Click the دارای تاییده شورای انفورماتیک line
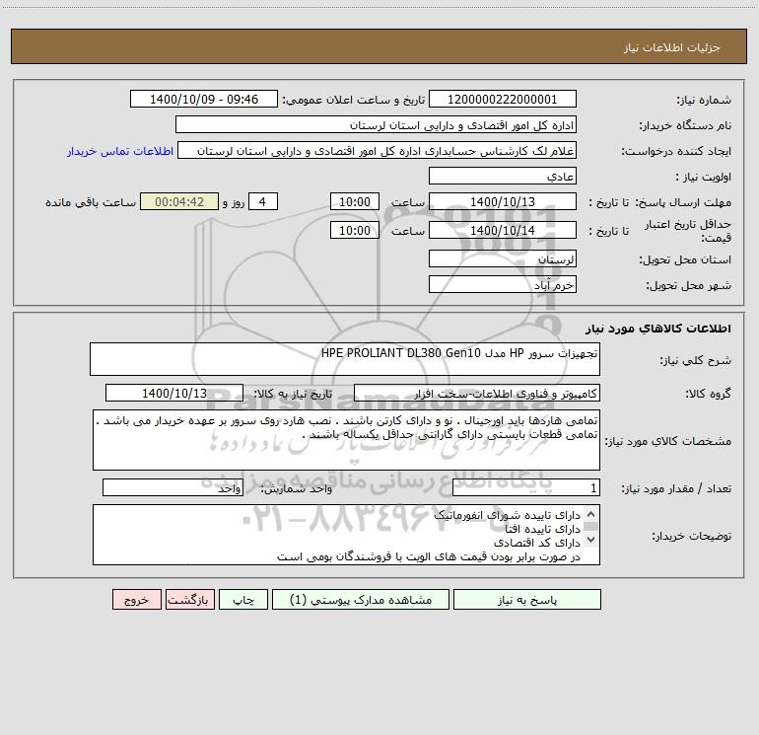759x735 pixels. (507, 515)
